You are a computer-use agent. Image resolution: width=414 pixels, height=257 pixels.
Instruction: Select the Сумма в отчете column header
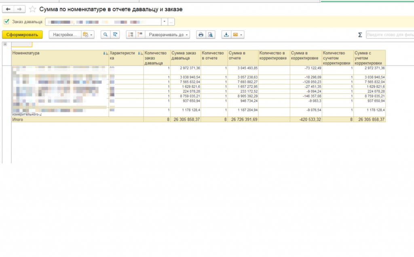point(243,58)
